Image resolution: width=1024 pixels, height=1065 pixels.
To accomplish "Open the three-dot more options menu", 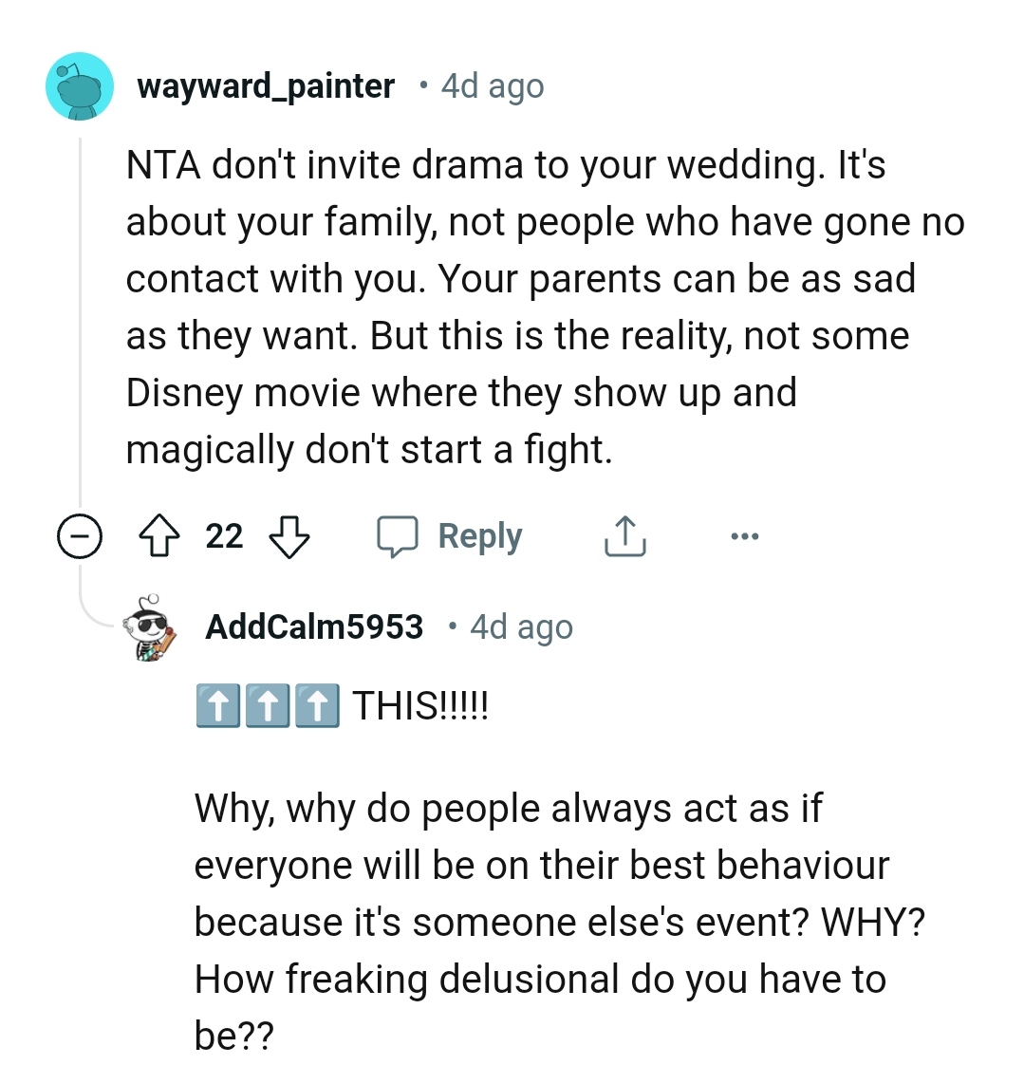I will (745, 537).
